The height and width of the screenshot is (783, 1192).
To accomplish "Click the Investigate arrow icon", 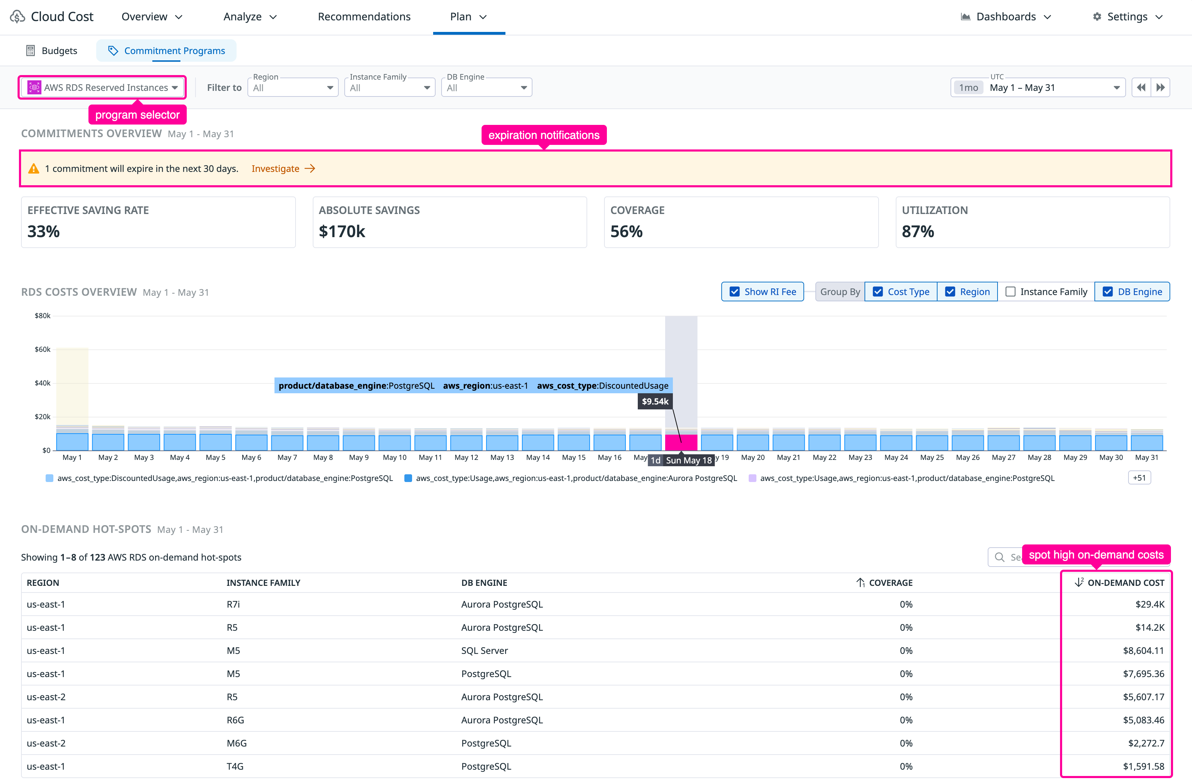I will (x=310, y=169).
